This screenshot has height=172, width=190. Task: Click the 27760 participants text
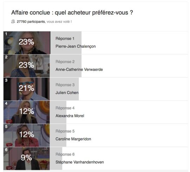coord(31,22)
